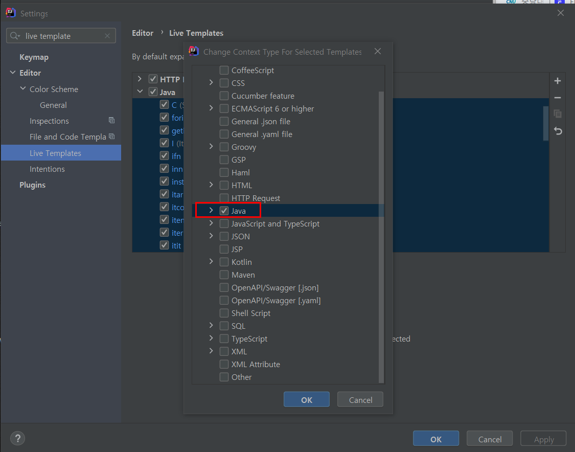Screen dimensions: 575x452
Task: Expand the HTML context node
Action: click(211, 185)
